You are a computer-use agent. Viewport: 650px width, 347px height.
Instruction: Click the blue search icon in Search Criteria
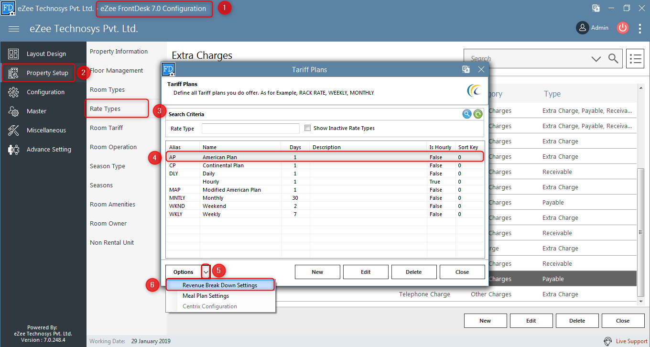click(x=467, y=114)
